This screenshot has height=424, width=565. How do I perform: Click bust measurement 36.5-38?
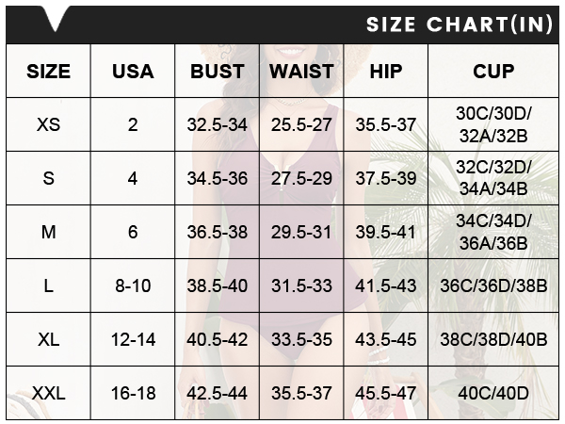218,232
